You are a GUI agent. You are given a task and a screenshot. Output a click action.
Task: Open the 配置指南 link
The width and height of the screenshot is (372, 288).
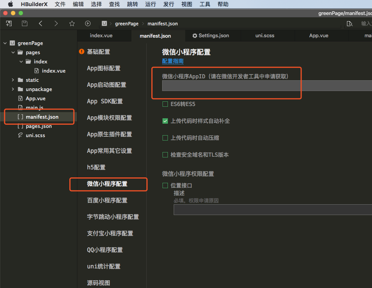tap(173, 61)
